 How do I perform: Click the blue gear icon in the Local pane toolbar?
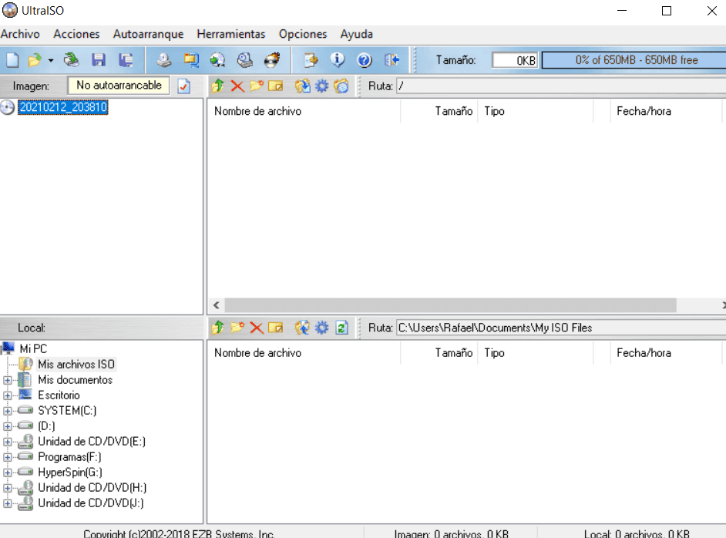322,328
